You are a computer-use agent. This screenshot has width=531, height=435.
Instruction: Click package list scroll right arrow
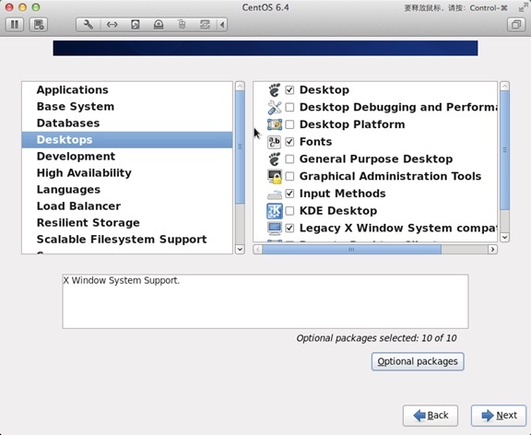(x=492, y=250)
